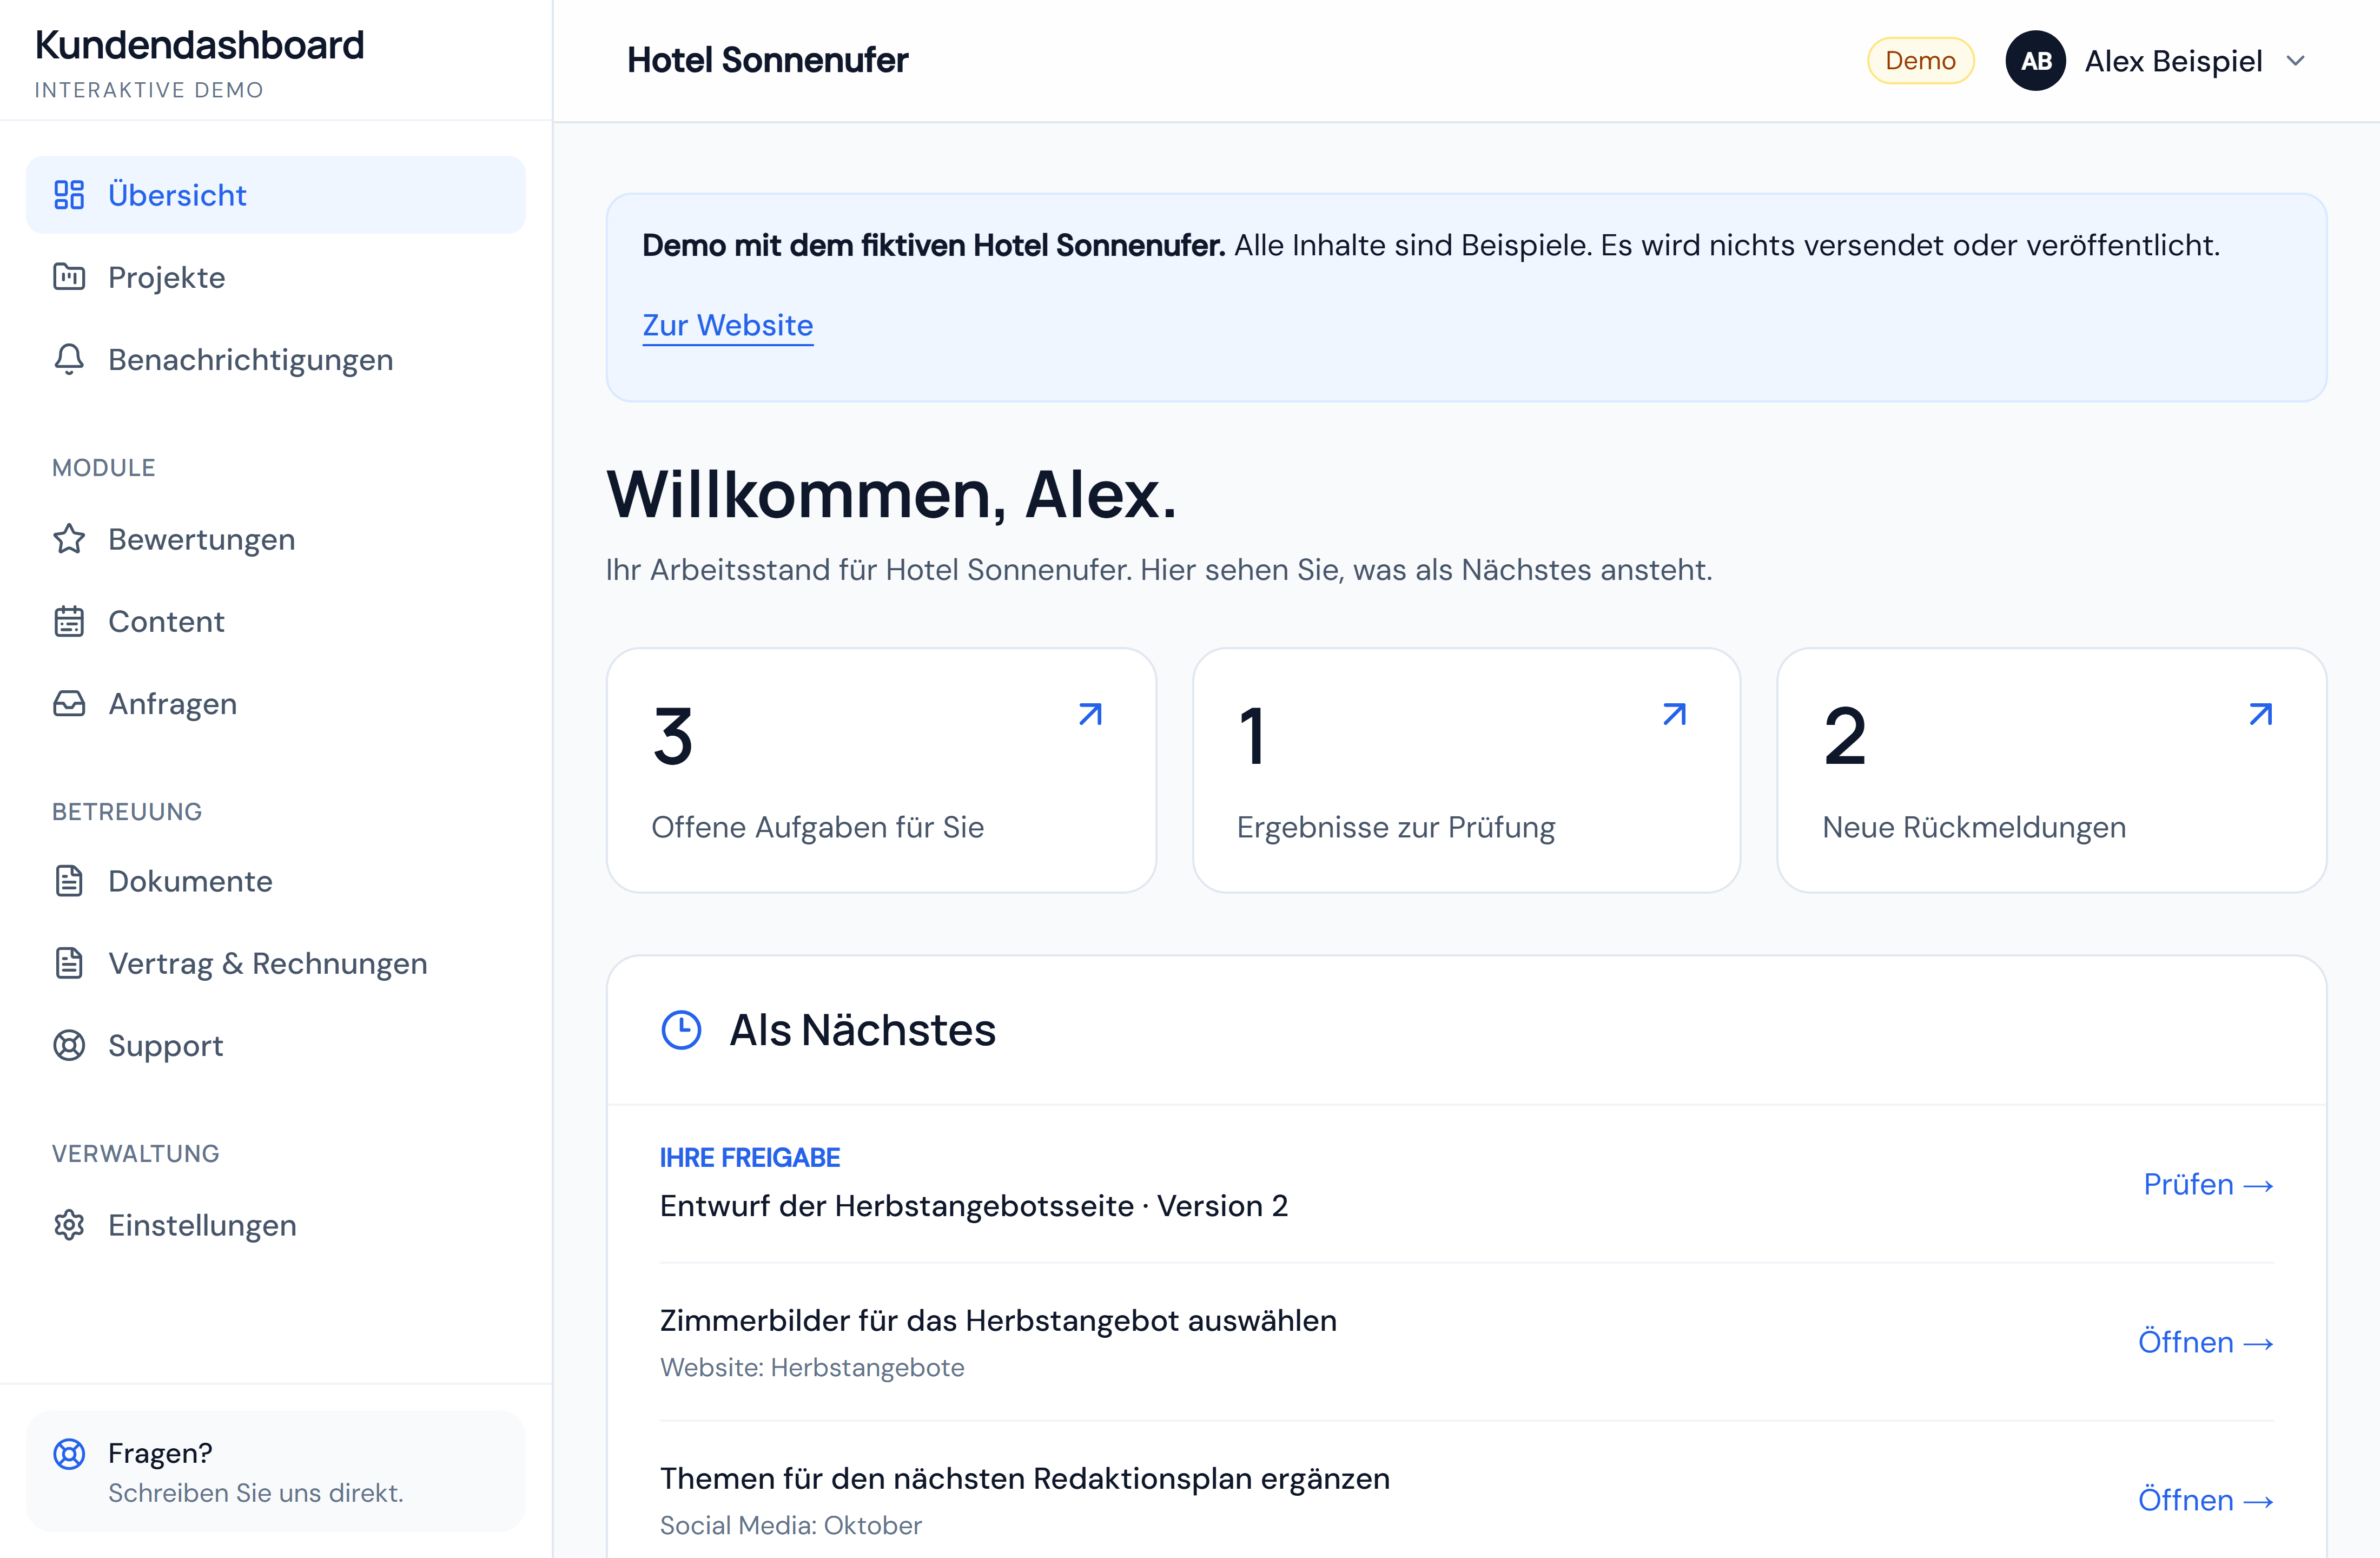
Task: Open the Fragen? contact card
Action: tap(275, 1471)
